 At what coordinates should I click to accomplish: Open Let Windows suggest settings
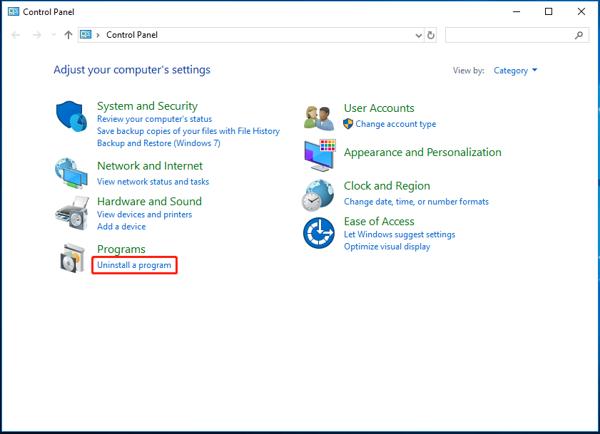(400, 234)
